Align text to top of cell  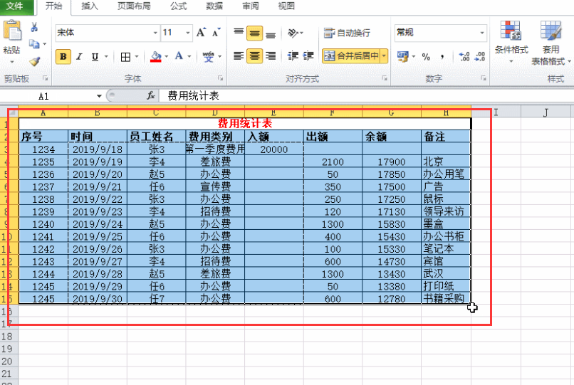tap(239, 33)
